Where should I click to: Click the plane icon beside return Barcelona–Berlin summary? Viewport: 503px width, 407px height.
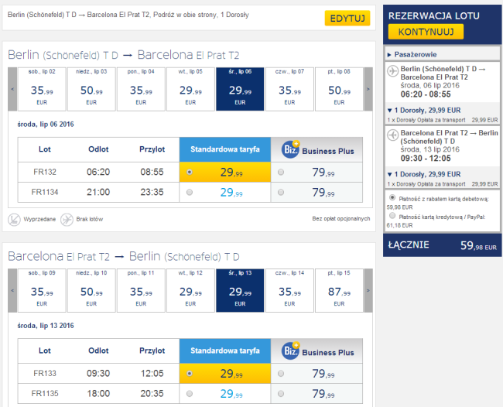(x=392, y=135)
